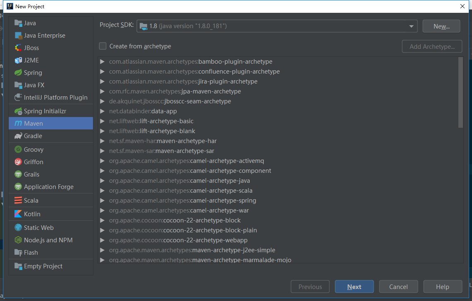Click the IntelliJ Platform Plugin icon
This screenshot has height=301, width=472.
(18, 98)
